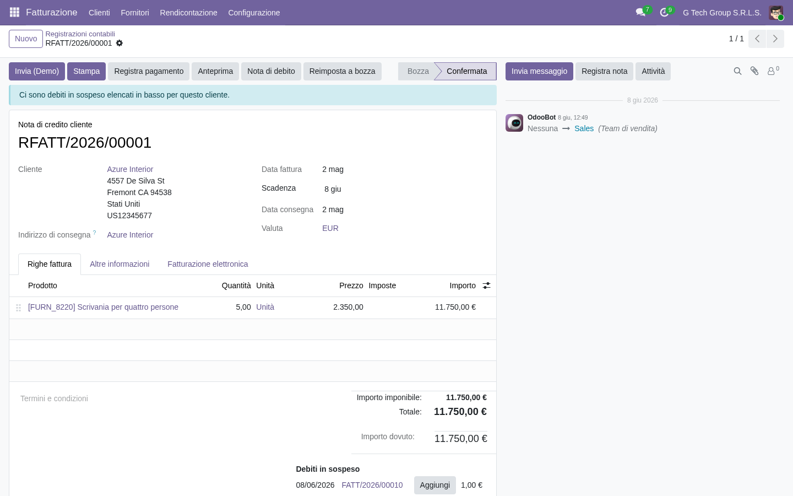Grab the drag handle of FURN_8220 line
Image resolution: width=793 pixels, height=496 pixels.
(x=18, y=308)
